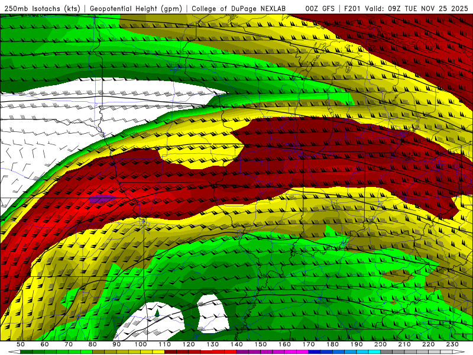Select the purple swatch right of 140
This screenshot has width=473, height=355.
[x=242, y=352]
